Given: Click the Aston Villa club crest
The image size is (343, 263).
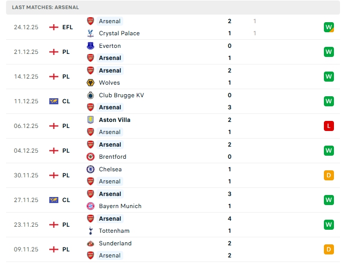Looking at the screenshot, I should click(91, 120).
